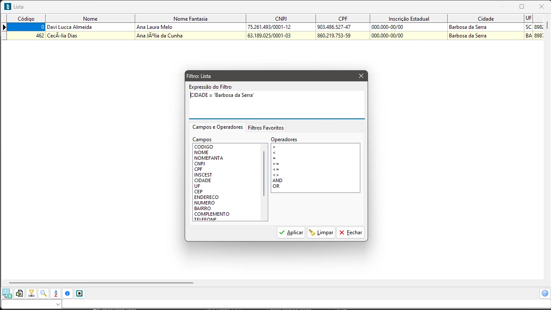Close the Filtro: Lista dialog

(x=361, y=76)
